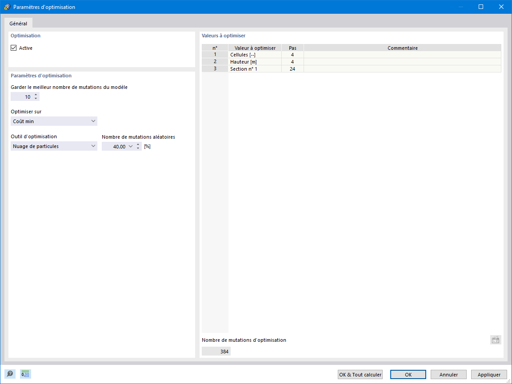Click the OK & Tout calculer button
Screen dimensions: 512x384
[360, 375]
